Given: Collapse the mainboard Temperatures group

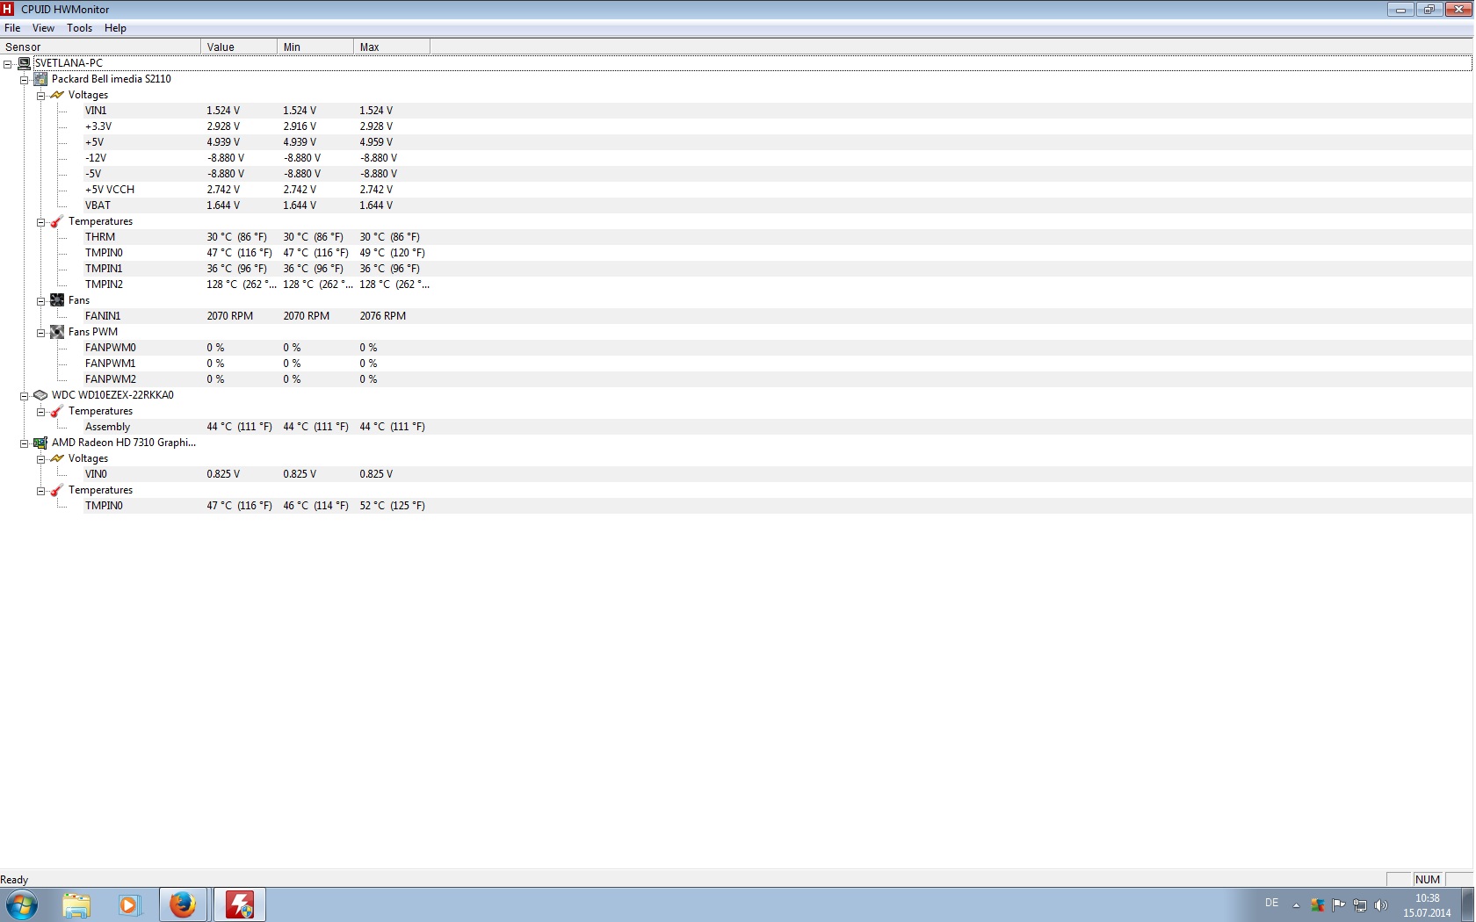Looking at the screenshot, I should (x=40, y=222).
